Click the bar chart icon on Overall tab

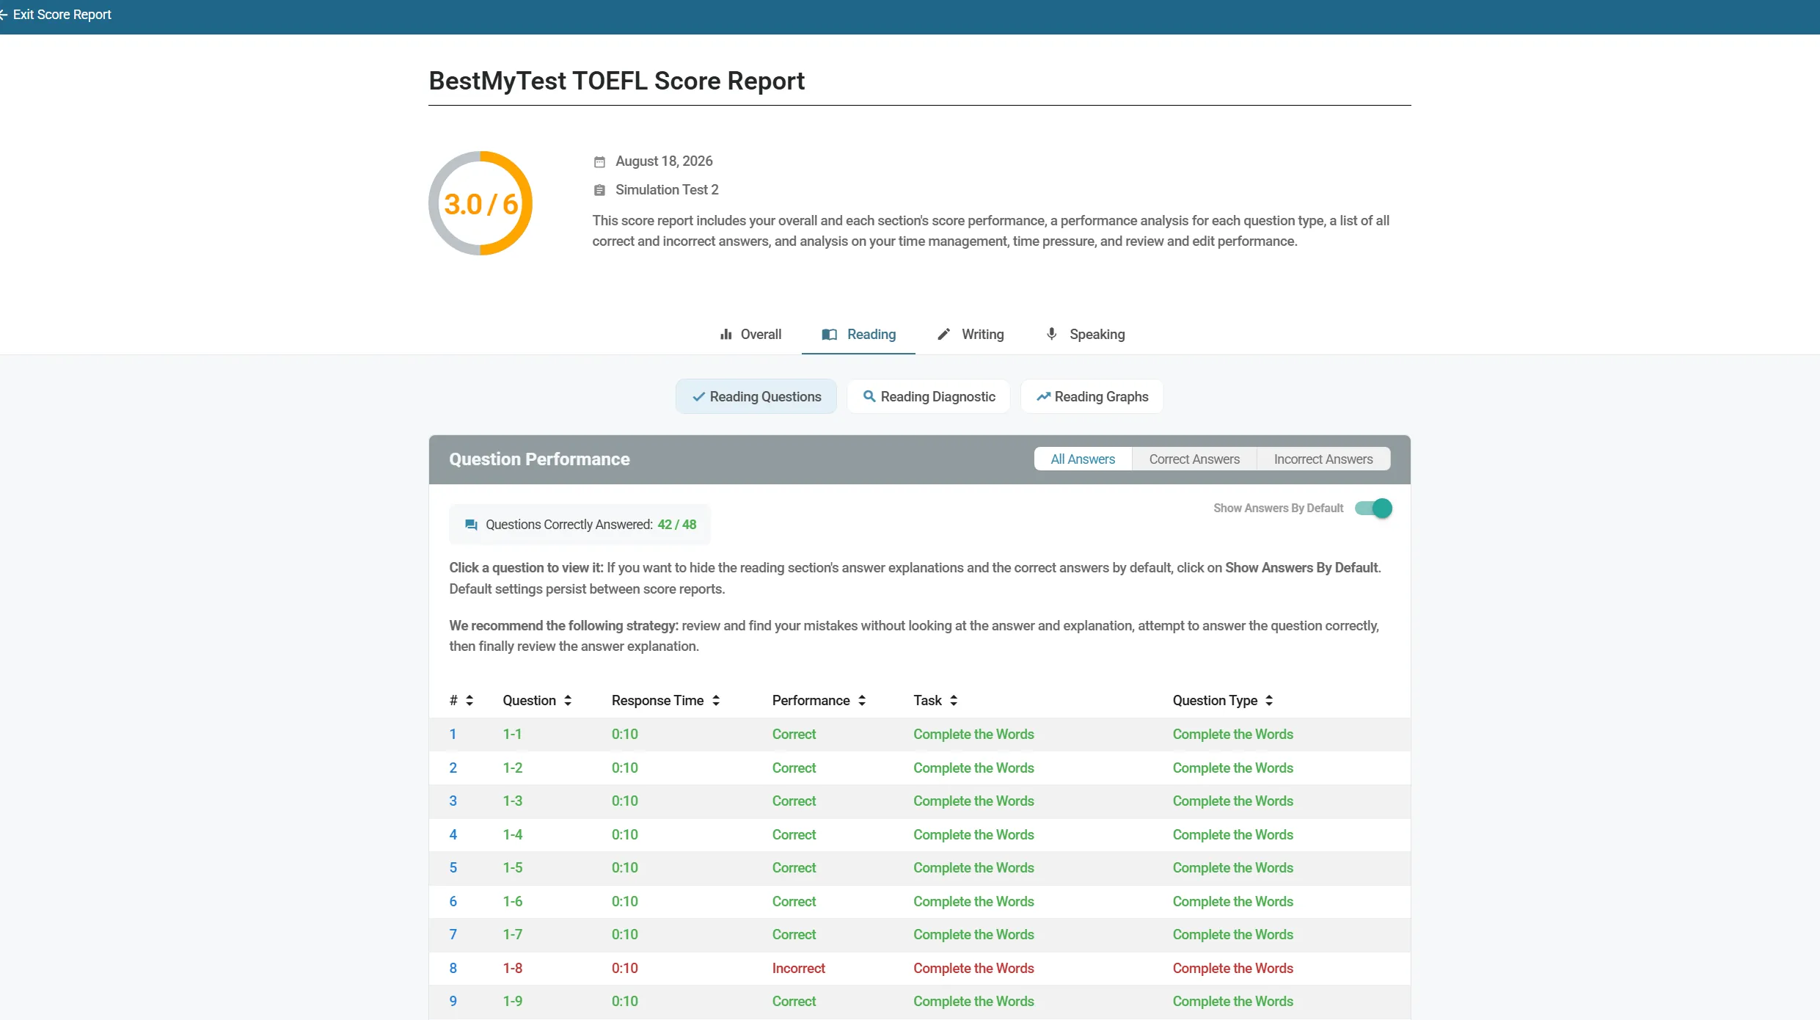click(726, 335)
